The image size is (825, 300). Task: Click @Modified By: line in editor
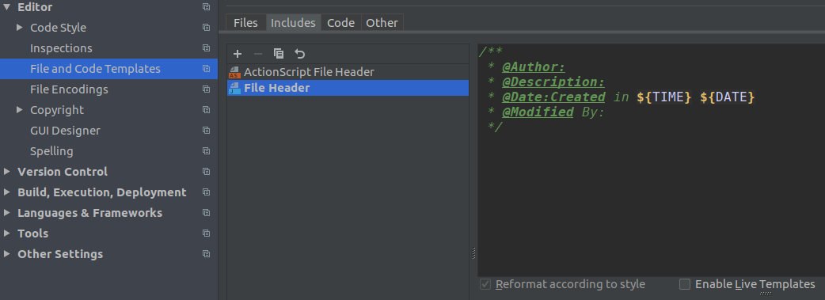click(x=553, y=112)
